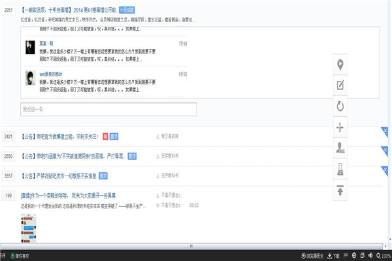The width and height of the screenshot is (392, 261).
Task: Open 【公告】严禁在贴吧发布 post link
Action: [x=59, y=176]
